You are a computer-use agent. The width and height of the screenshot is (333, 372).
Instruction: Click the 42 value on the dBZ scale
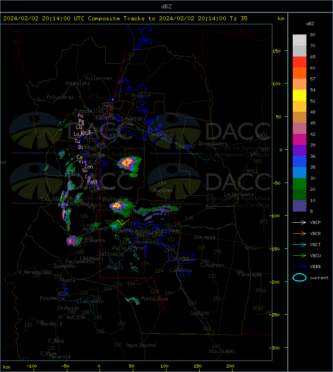click(x=313, y=134)
